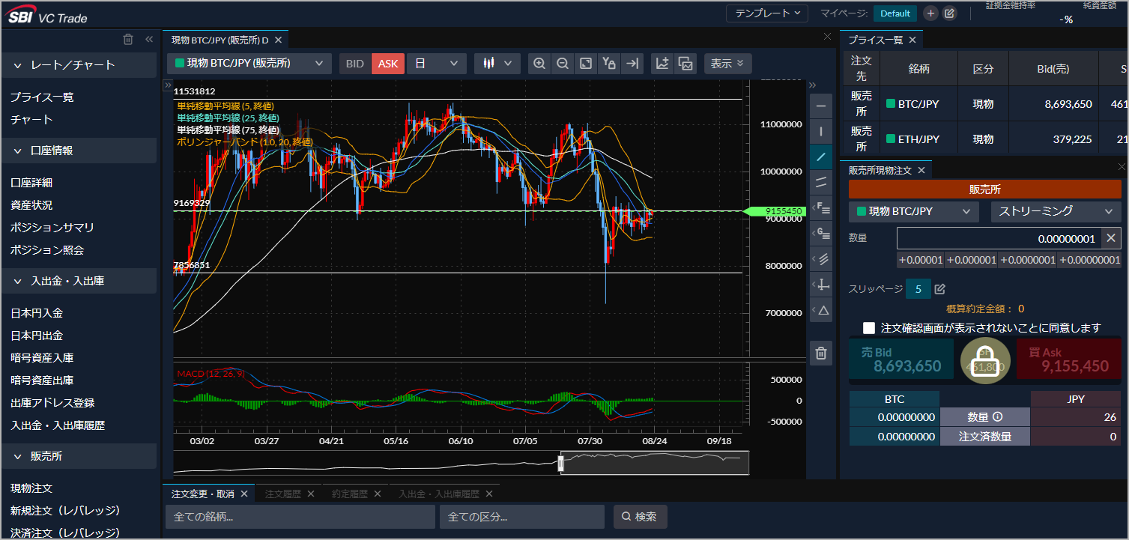Add +0.00000001 to quantity

1089,260
